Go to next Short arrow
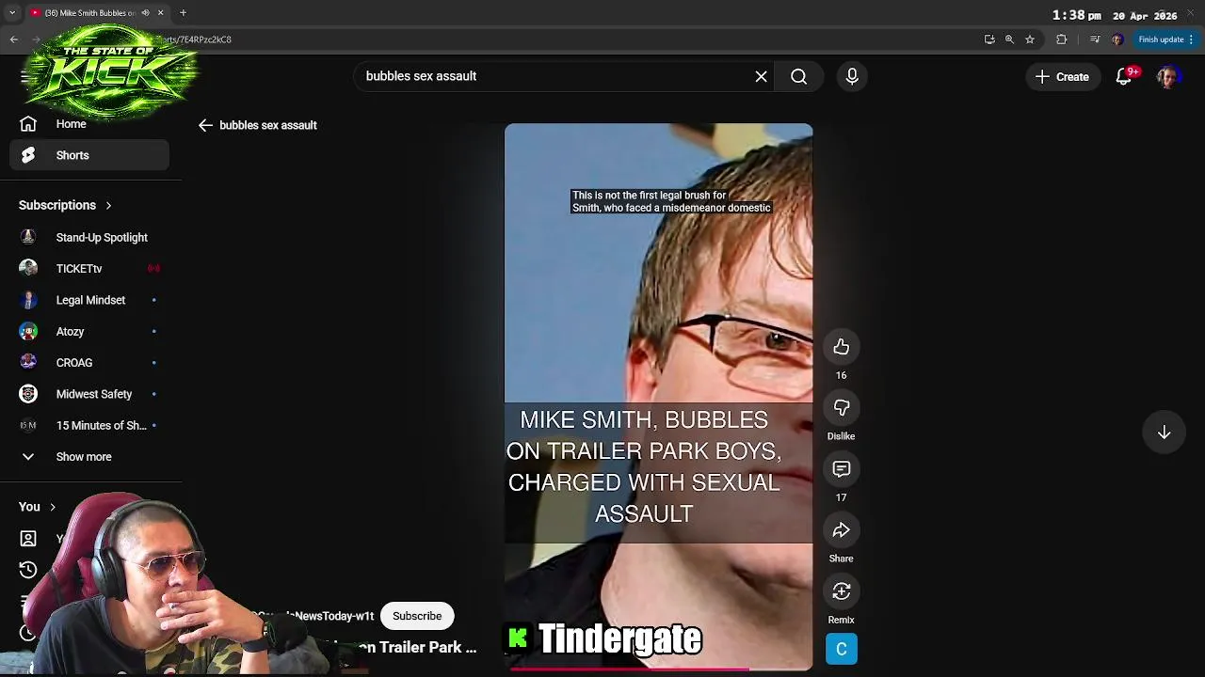The width and height of the screenshot is (1205, 677). click(x=1164, y=433)
